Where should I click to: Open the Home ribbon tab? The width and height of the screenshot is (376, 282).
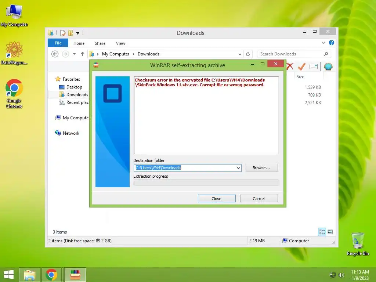click(79, 43)
